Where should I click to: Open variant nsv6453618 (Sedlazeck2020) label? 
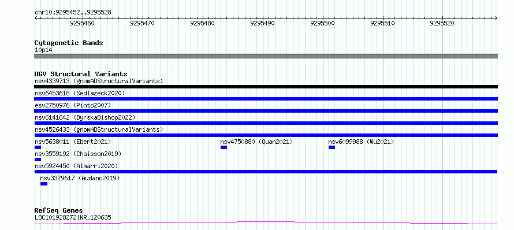tap(80, 93)
